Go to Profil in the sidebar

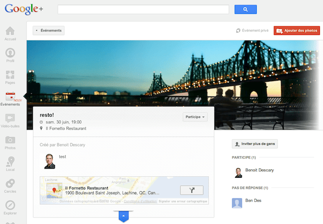pos(10,54)
